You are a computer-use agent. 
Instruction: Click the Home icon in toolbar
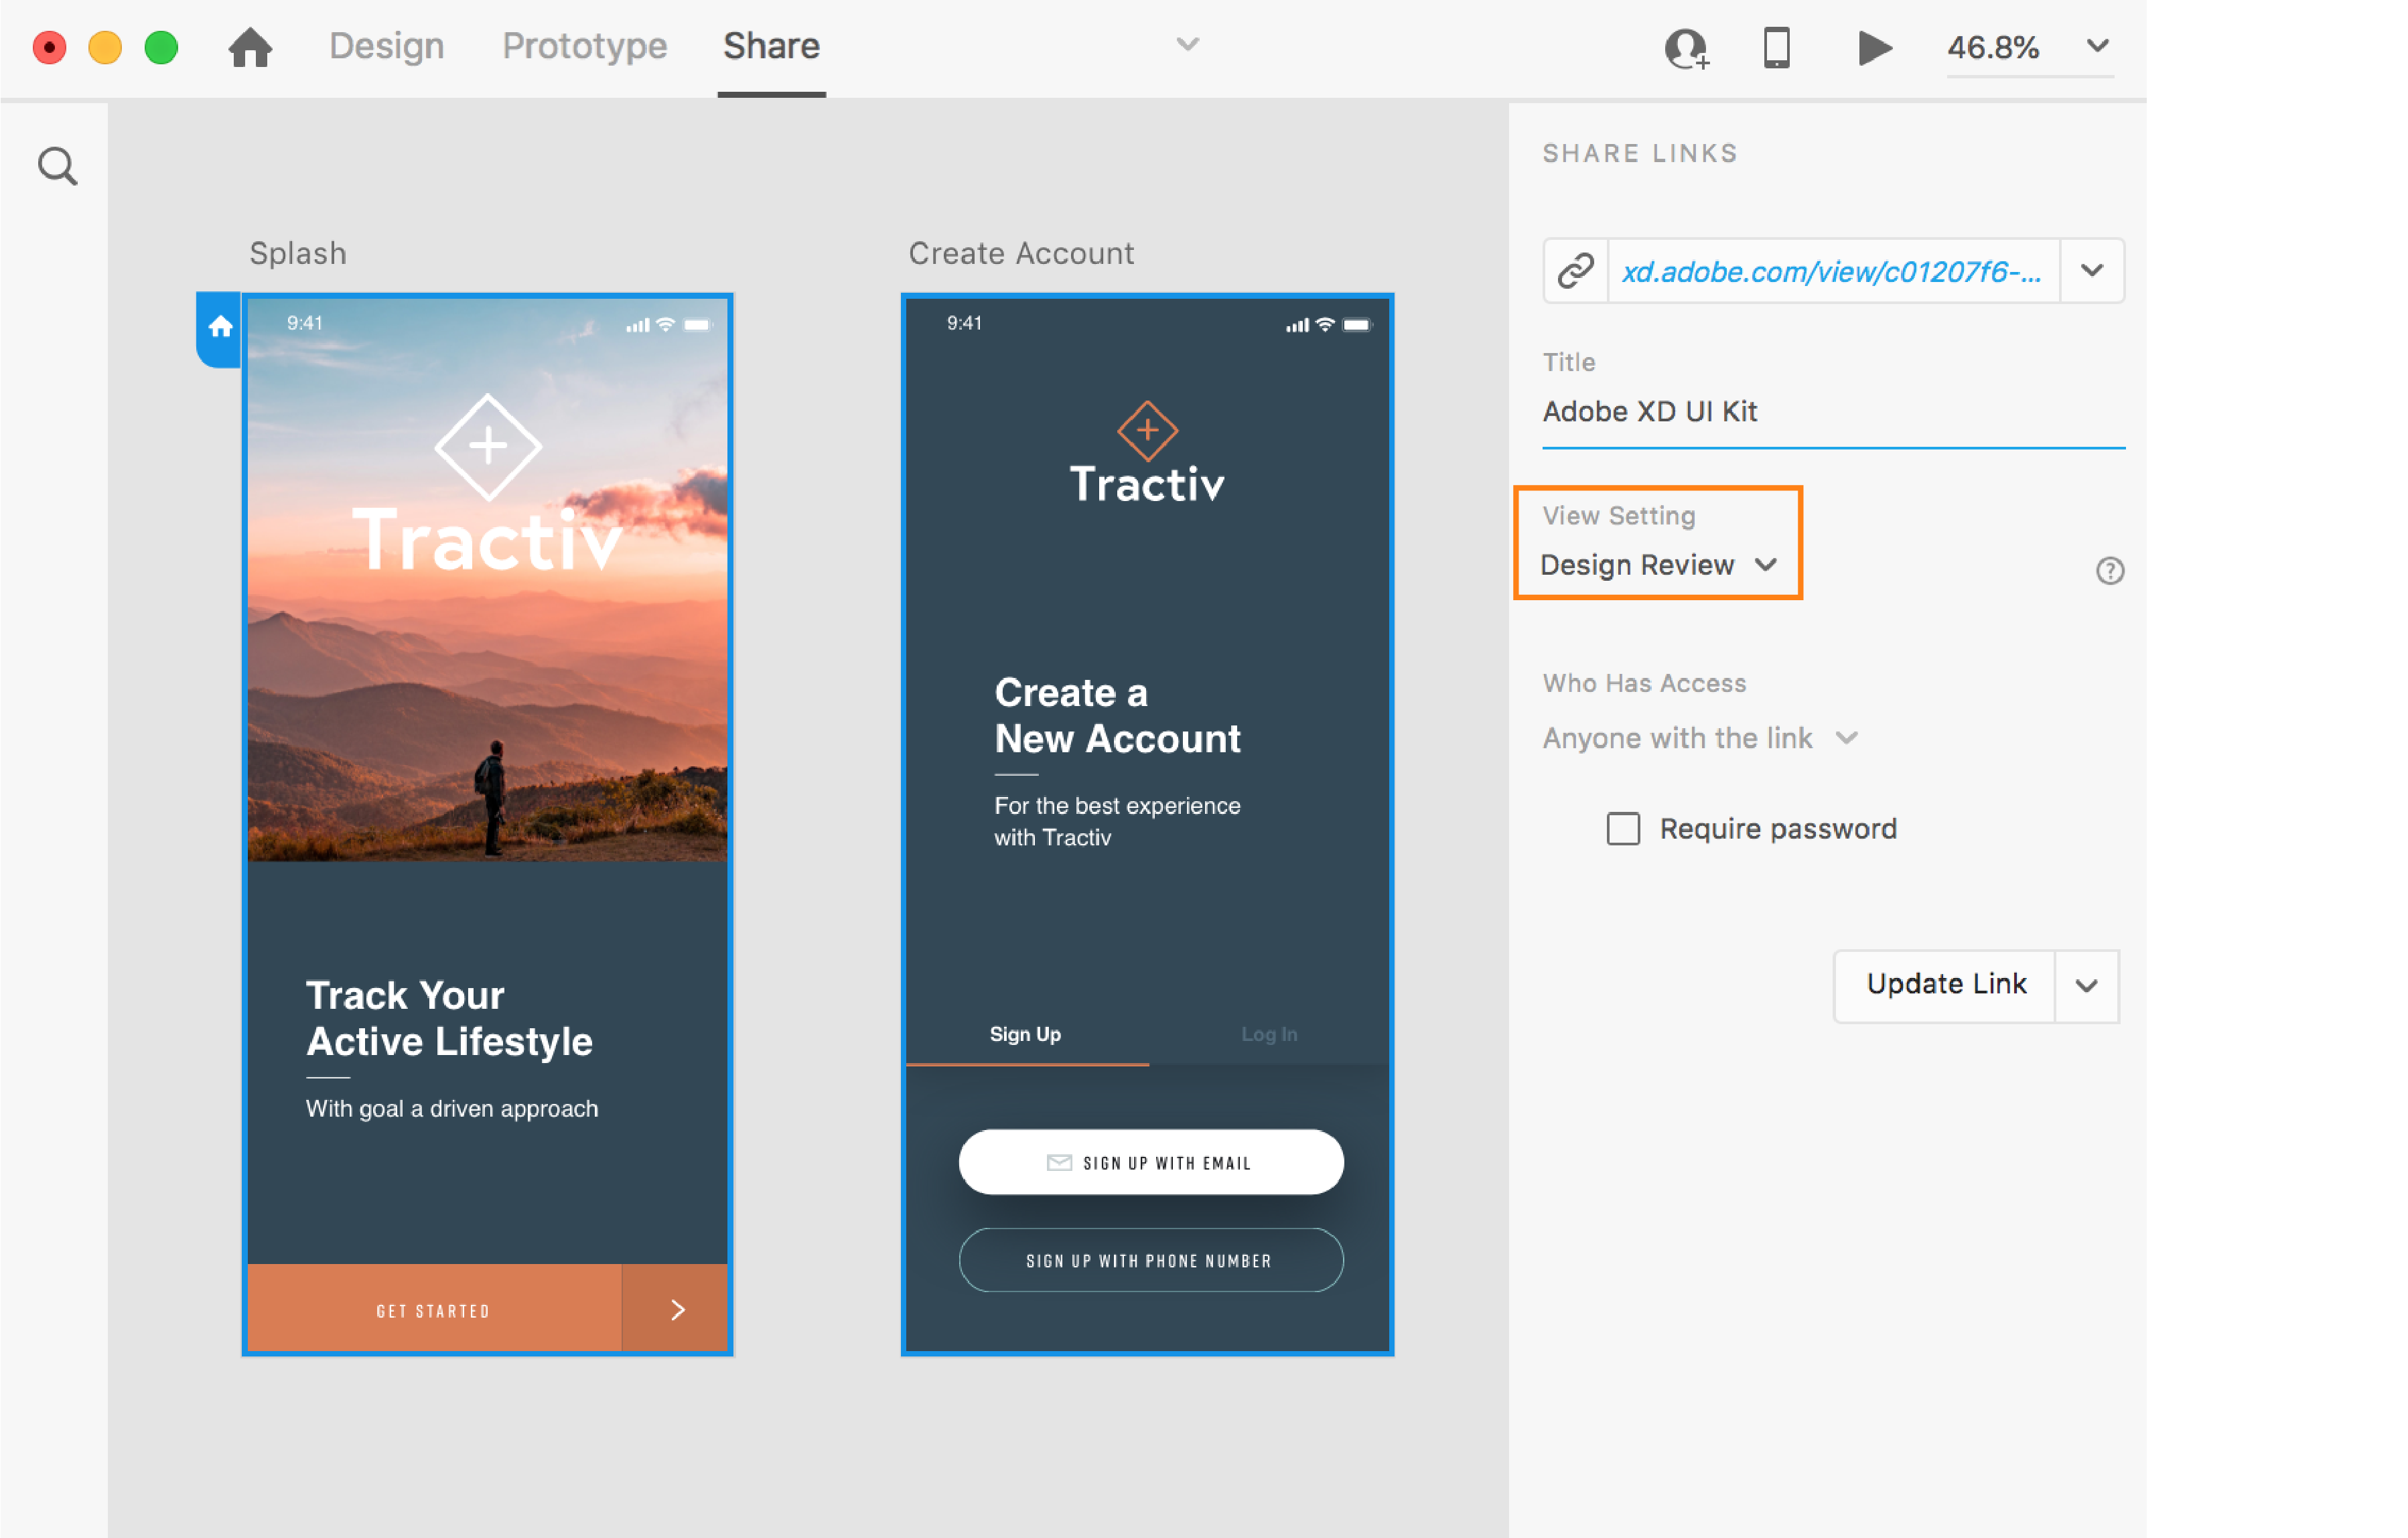pos(250,47)
